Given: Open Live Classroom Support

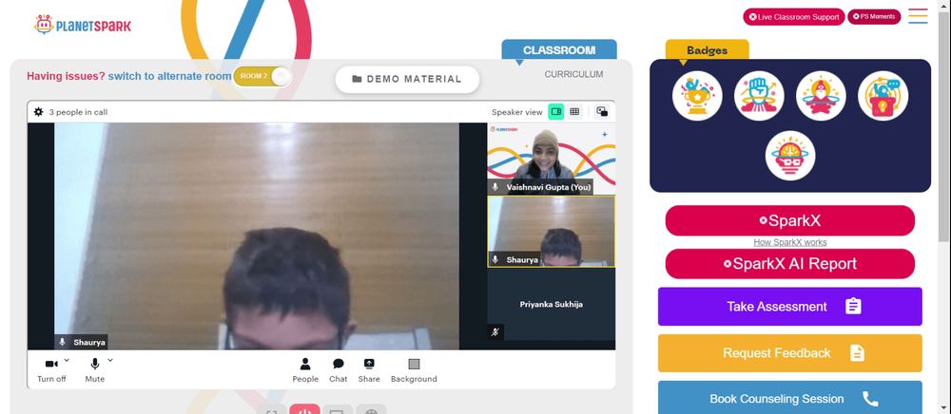Looking at the screenshot, I should (x=794, y=17).
